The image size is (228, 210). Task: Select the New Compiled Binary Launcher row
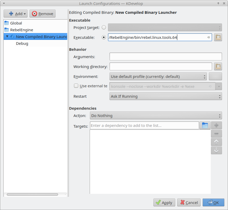coord(35,37)
